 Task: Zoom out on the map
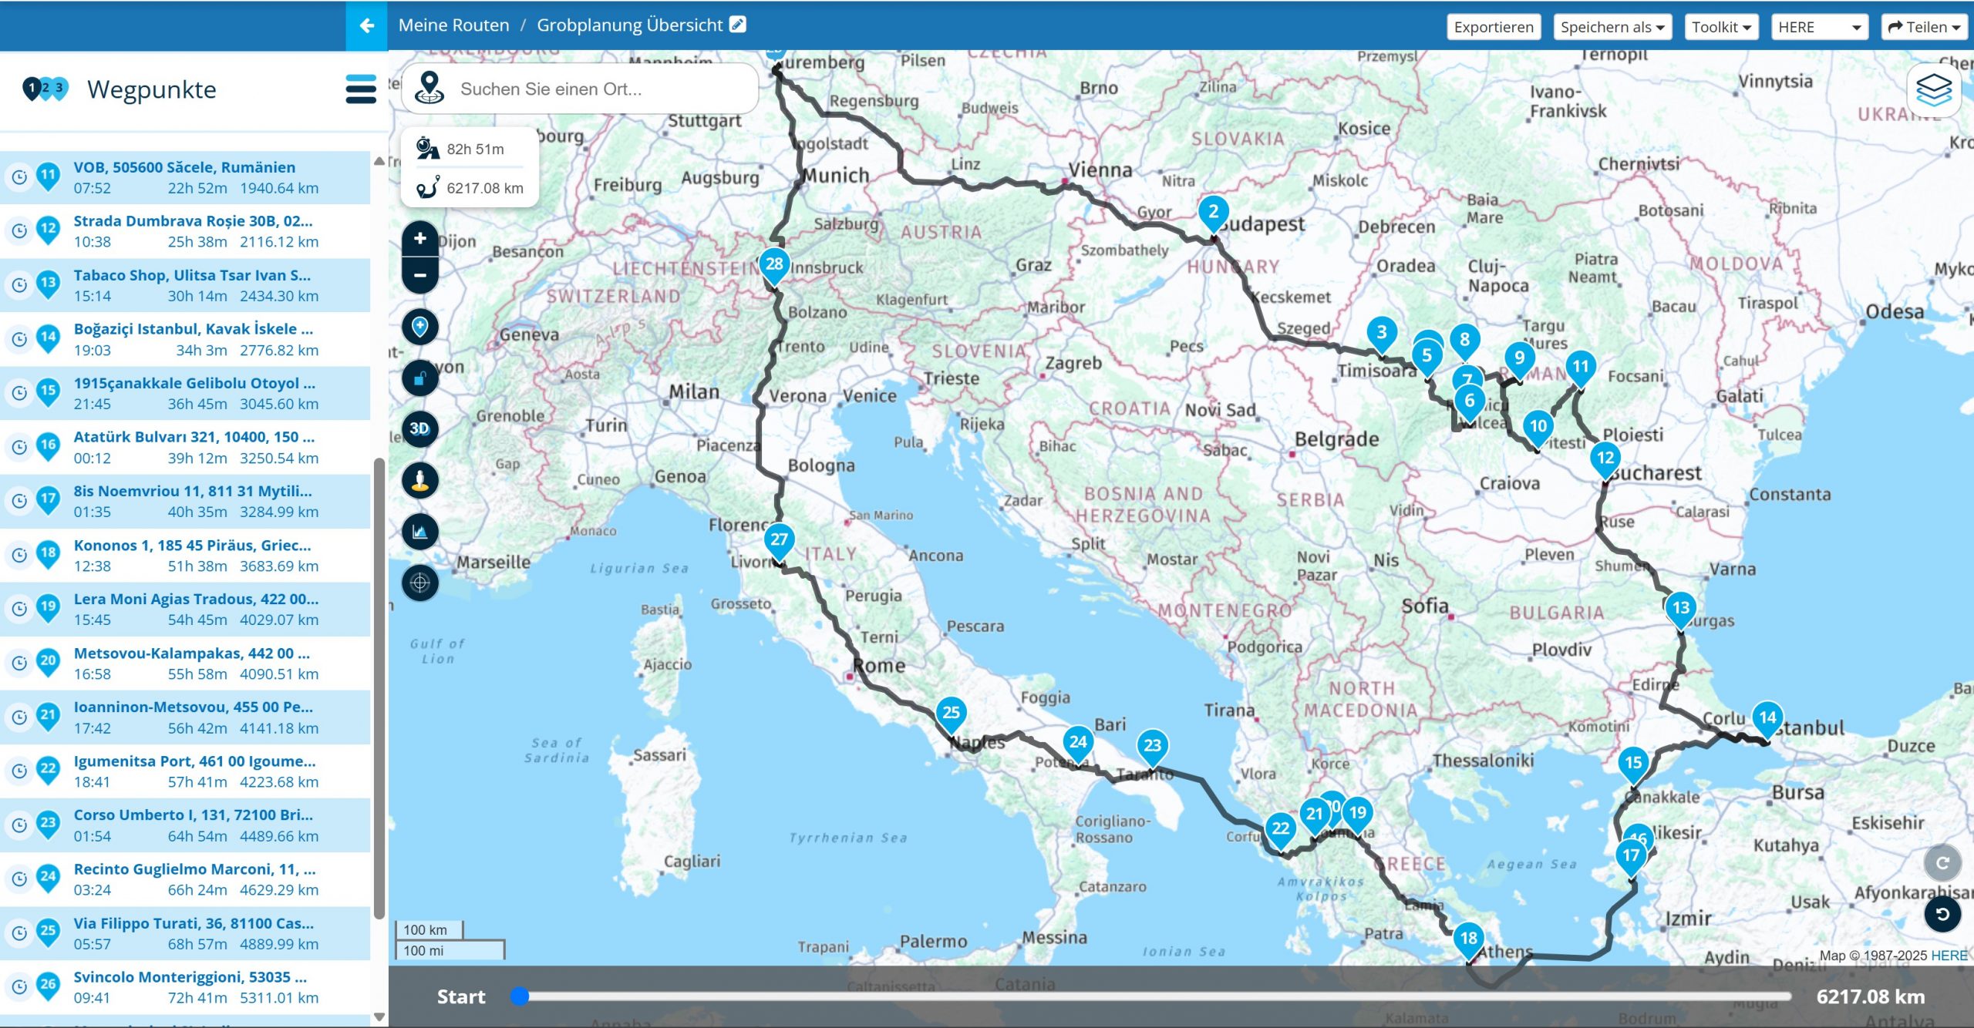(419, 275)
